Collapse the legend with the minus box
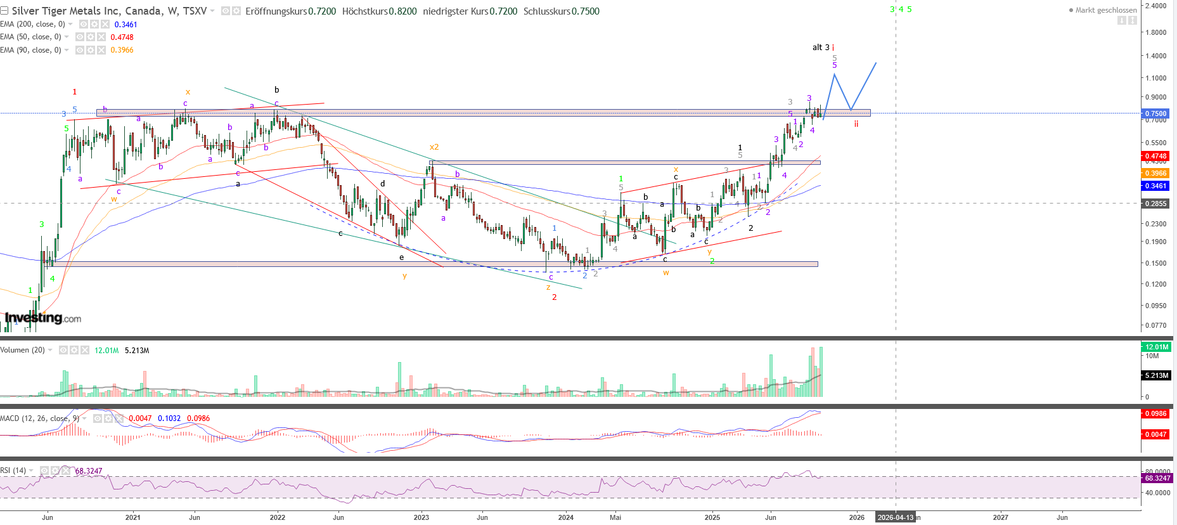The width and height of the screenshot is (1177, 525). coord(4,11)
